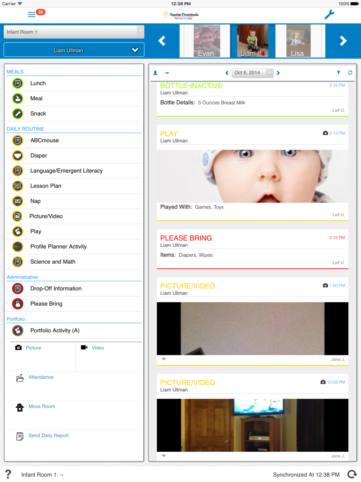361x482 pixels.
Task: Tap the sync icon beside Synchronized status
Action: click(x=352, y=474)
